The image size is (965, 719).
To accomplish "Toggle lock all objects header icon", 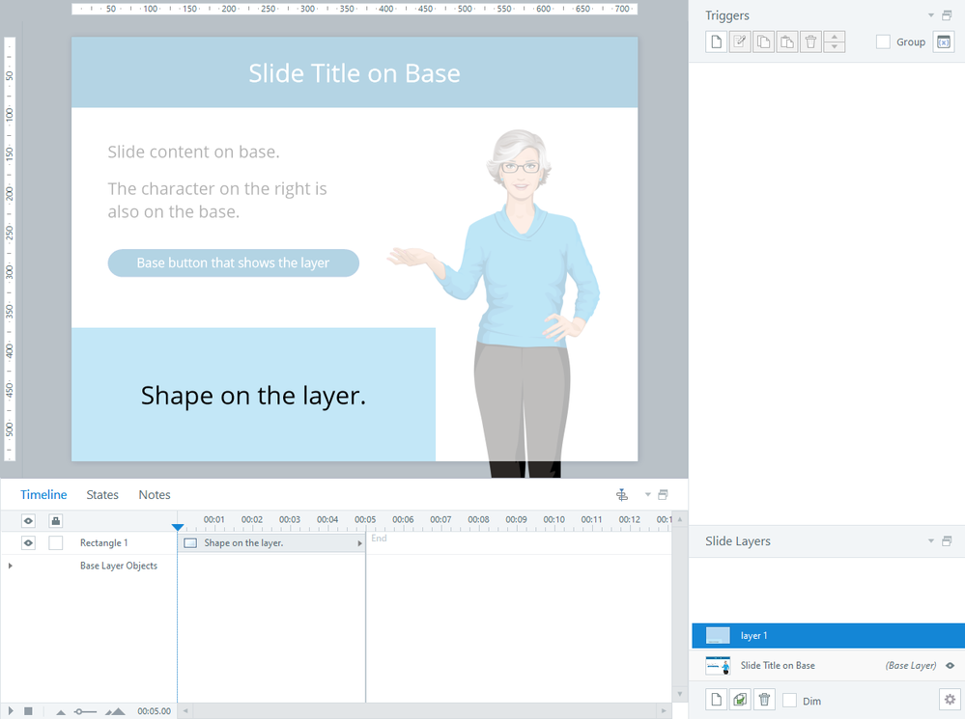I will pos(56,521).
